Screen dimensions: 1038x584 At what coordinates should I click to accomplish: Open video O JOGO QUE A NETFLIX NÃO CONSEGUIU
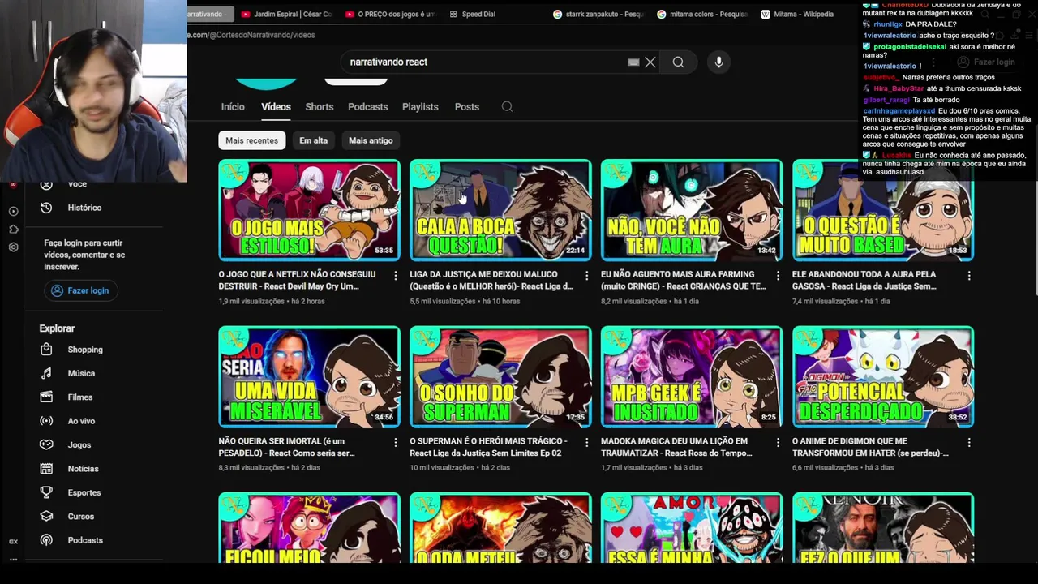click(297, 280)
